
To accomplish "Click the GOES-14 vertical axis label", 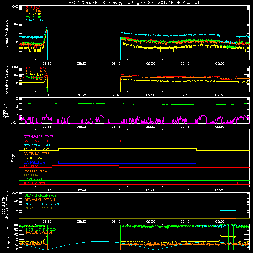I will click(6, 110).
